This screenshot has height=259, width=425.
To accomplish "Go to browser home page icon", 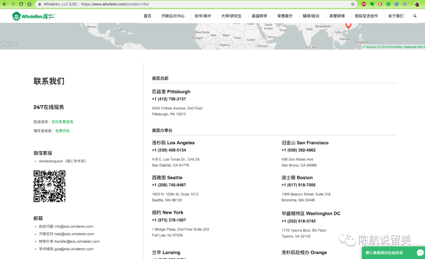I will pos(30,4).
